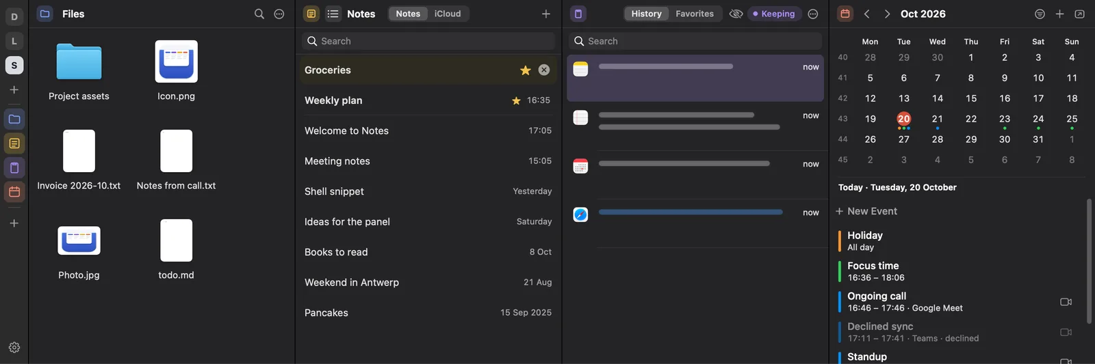Image resolution: width=1095 pixels, height=364 pixels.
Task: Select Notes from call.txt file
Action: point(176,160)
